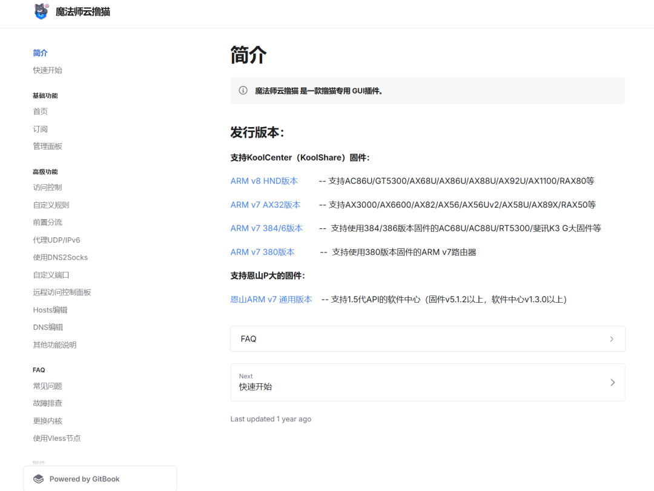Click the 支持恩山P大的固件 text
This screenshot has width=654, height=491.
[x=268, y=275]
